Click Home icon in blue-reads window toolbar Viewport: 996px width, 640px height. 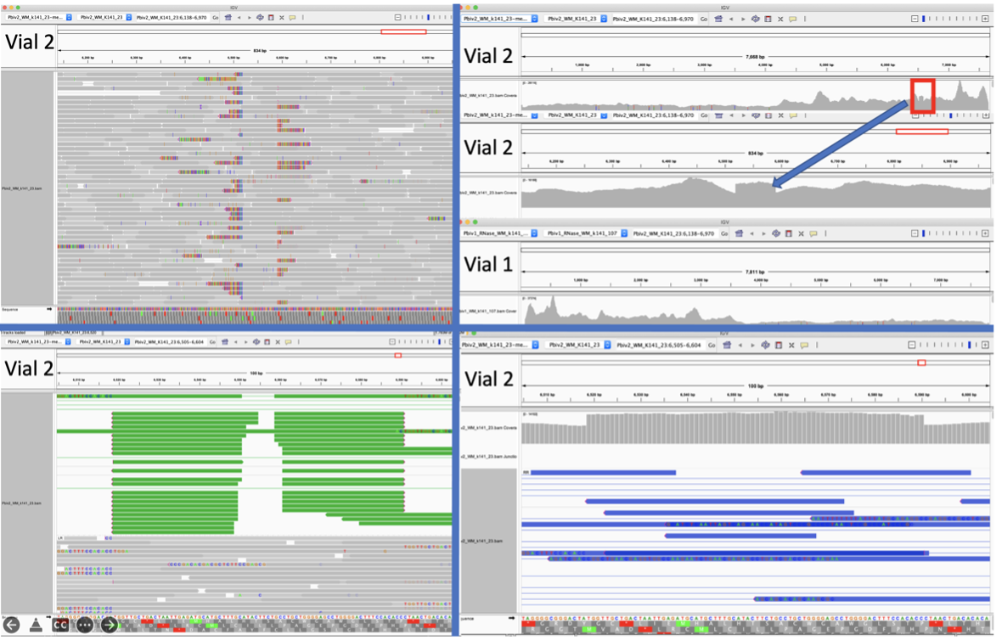coord(729,345)
